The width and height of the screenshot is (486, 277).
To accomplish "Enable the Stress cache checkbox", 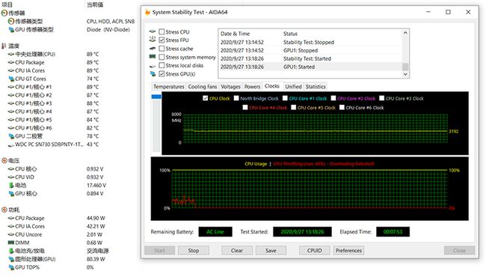I will [162, 49].
